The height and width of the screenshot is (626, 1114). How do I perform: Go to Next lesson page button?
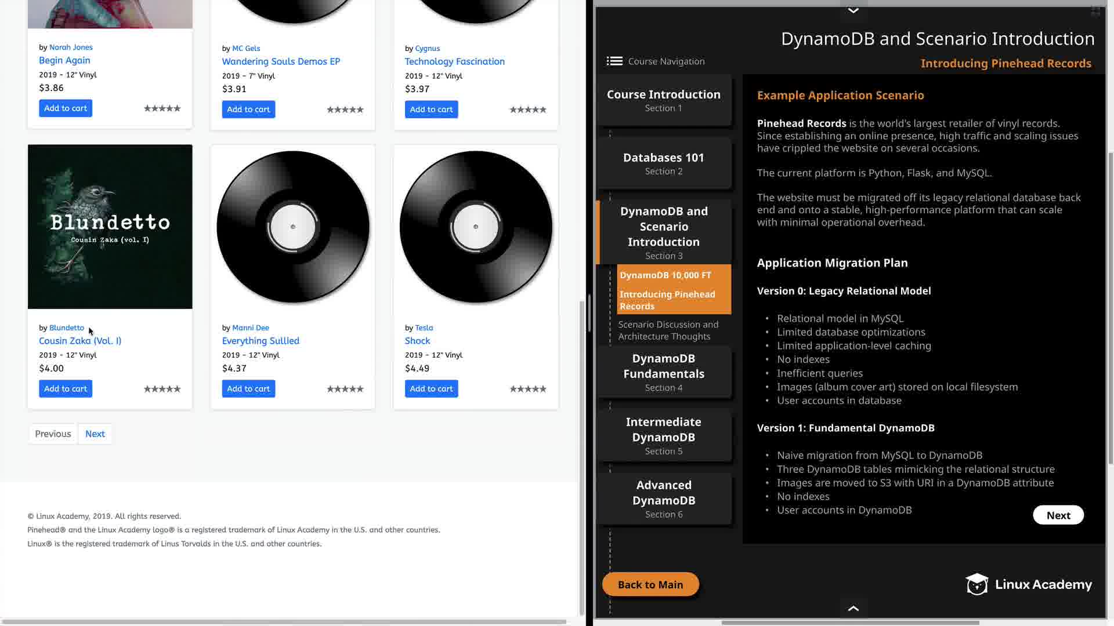coord(1058,515)
